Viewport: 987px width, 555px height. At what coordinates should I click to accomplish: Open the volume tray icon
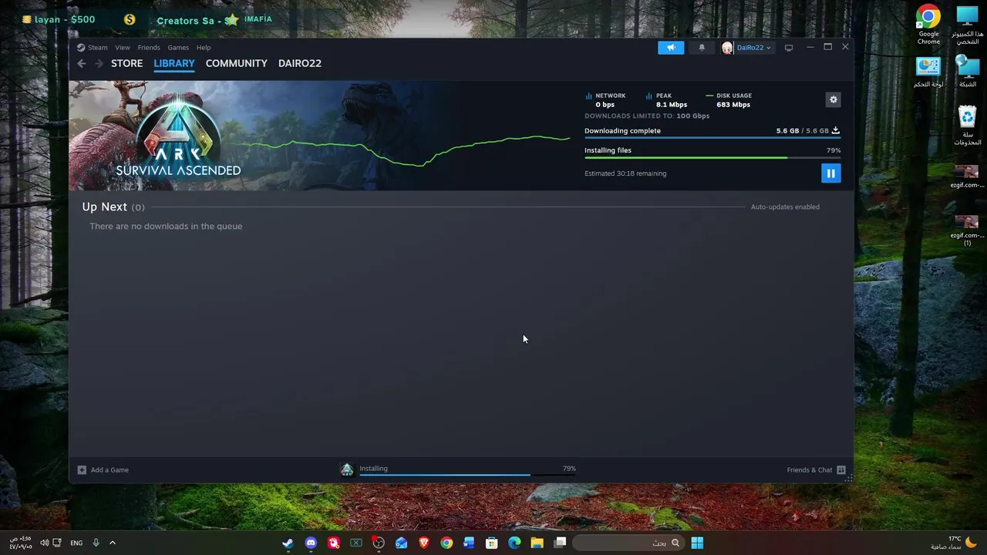pos(44,543)
